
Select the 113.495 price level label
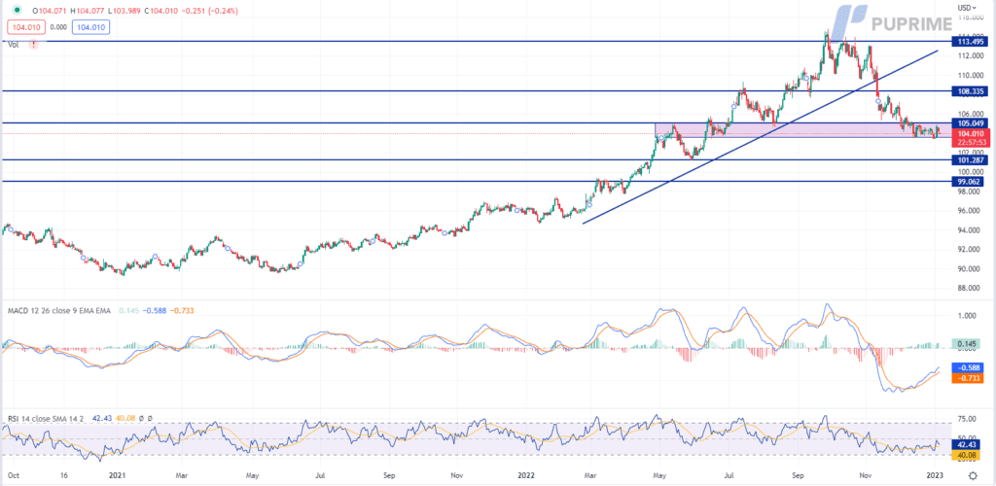[x=969, y=41]
